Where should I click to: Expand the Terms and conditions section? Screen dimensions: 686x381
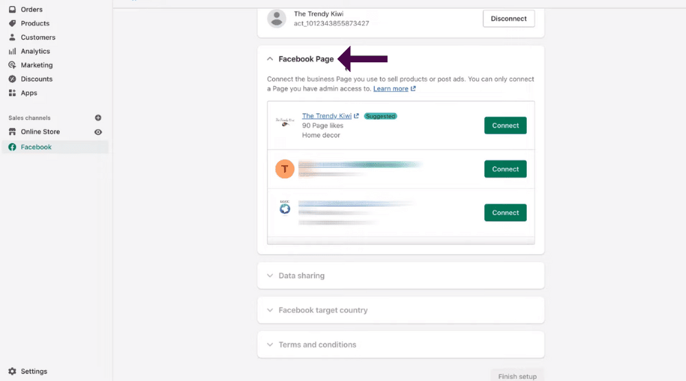401,345
